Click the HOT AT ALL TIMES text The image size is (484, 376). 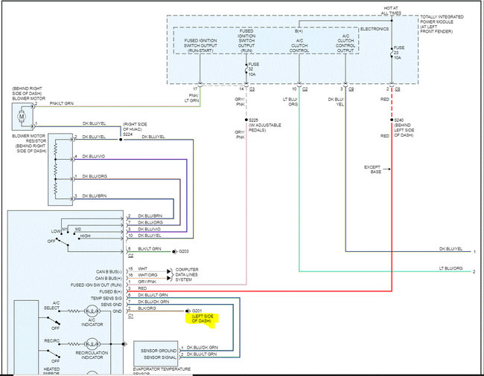pyautogui.click(x=391, y=11)
